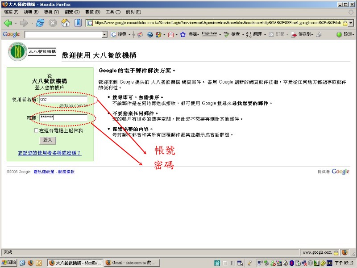This screenshot has height=268, width=357.
Task: Click the orange clock icon in quick launch
Action: pyautogui.click(x=39, y=263)
